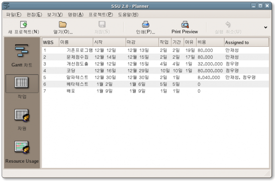The width and height of the screenshot is (275, 181).
Task: Sort by 마감 column header
Action: click(x=142, y=42)
